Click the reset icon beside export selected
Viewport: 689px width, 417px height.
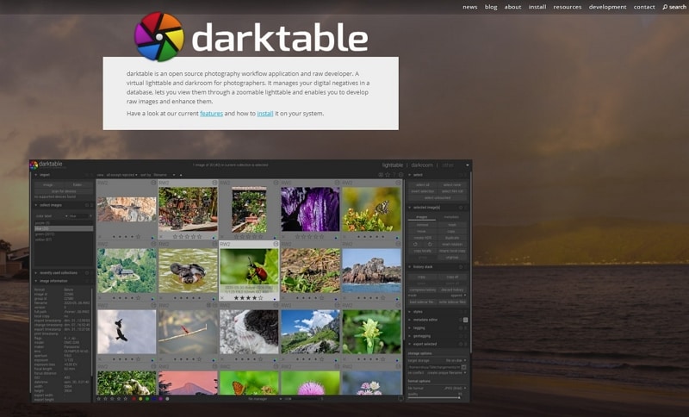tap(461, 344)
